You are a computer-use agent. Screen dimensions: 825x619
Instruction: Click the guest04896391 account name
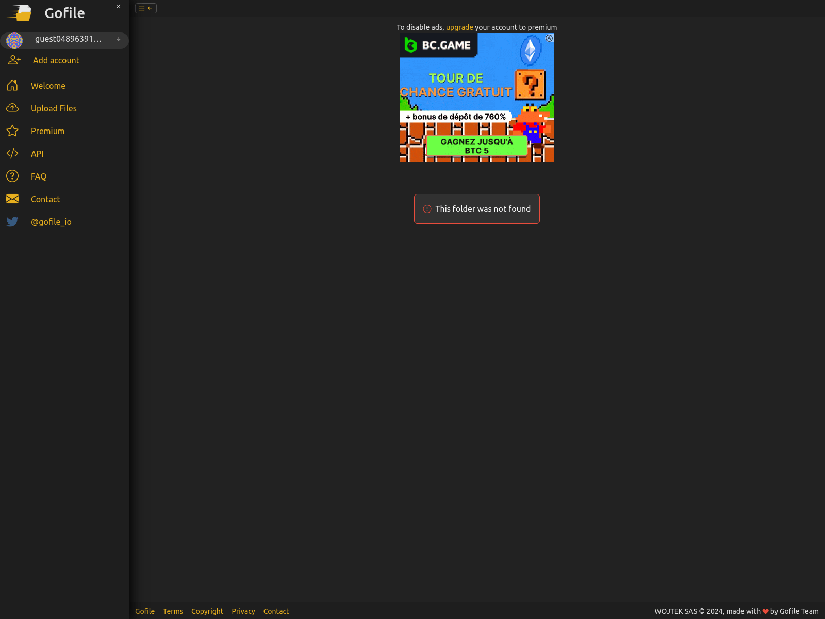click(68, 39)
